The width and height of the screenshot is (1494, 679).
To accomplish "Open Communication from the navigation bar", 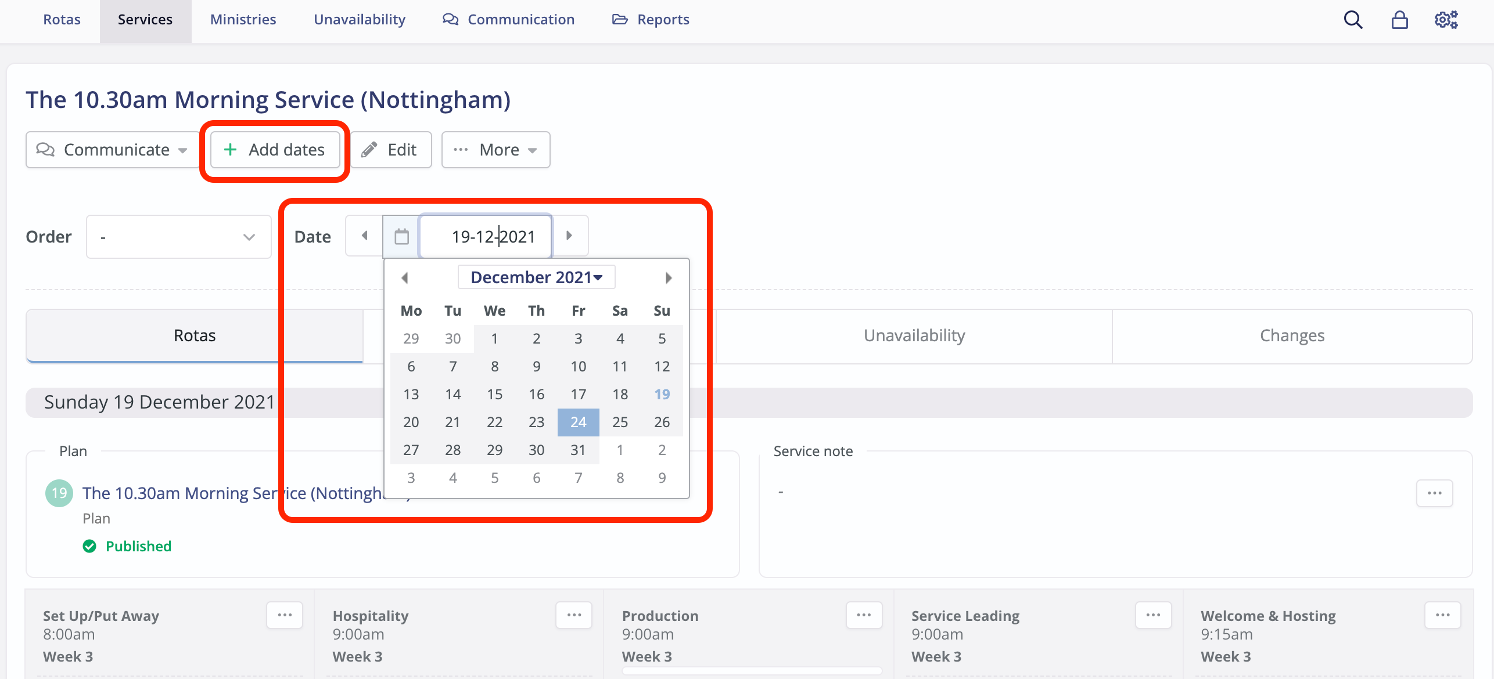I will tap(508, 19).
